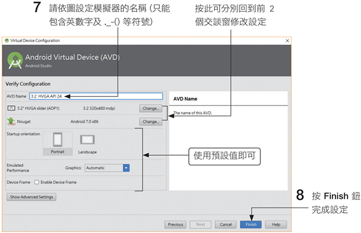The width and height of the screenshot is (361, 233).
Task: Select Landscape startup orientation
Action: coord(87,144)
